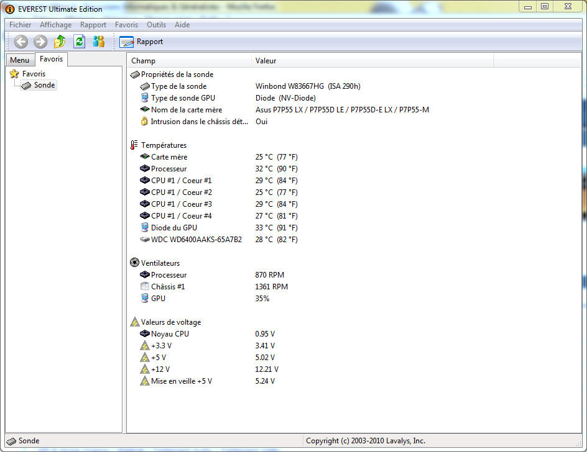Switch to the Menu tab
This screenshot has height=452, width=587.
20,59
